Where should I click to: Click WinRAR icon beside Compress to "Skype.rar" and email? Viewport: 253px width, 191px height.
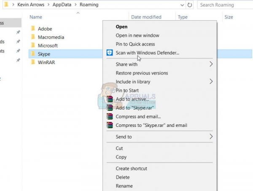point(110,125)
